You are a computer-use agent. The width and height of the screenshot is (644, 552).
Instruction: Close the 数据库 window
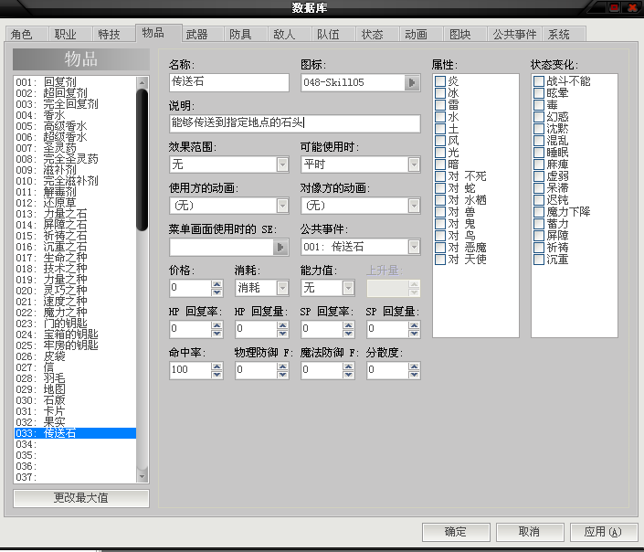pyautogui.click(x=632, y=7)
